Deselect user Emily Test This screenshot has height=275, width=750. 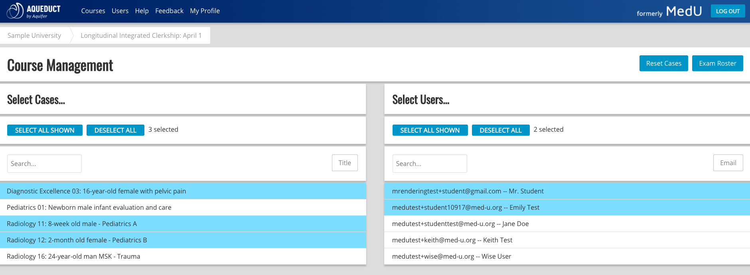pos(567,207)
